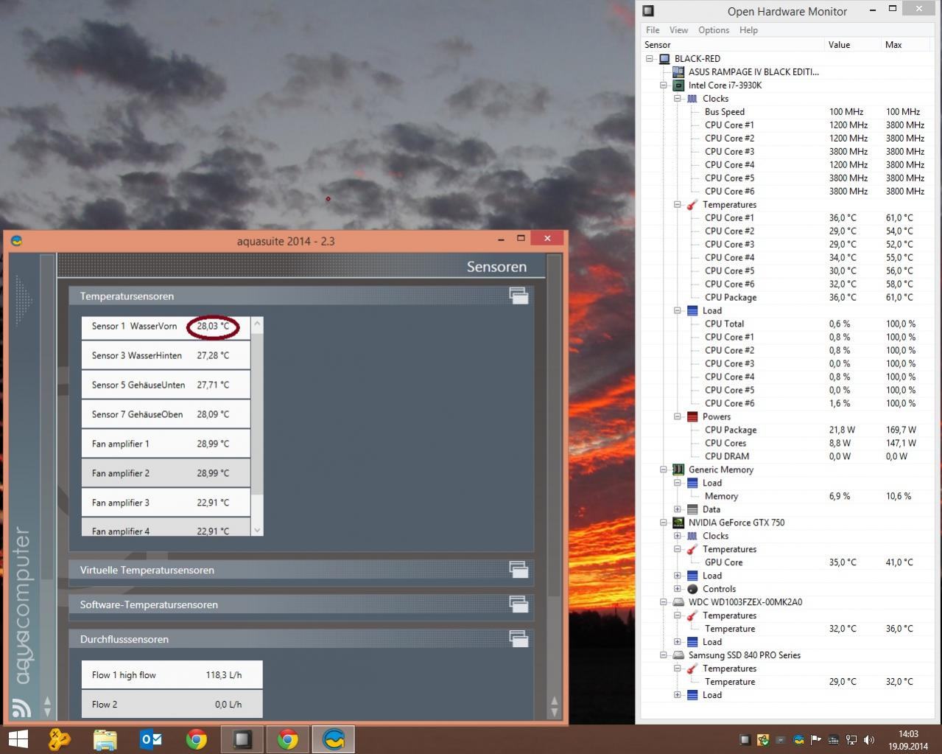Screen dimensions: 942x754
Task: Collapse the Intel Core i7-3930K node
Action: [664, 85]
